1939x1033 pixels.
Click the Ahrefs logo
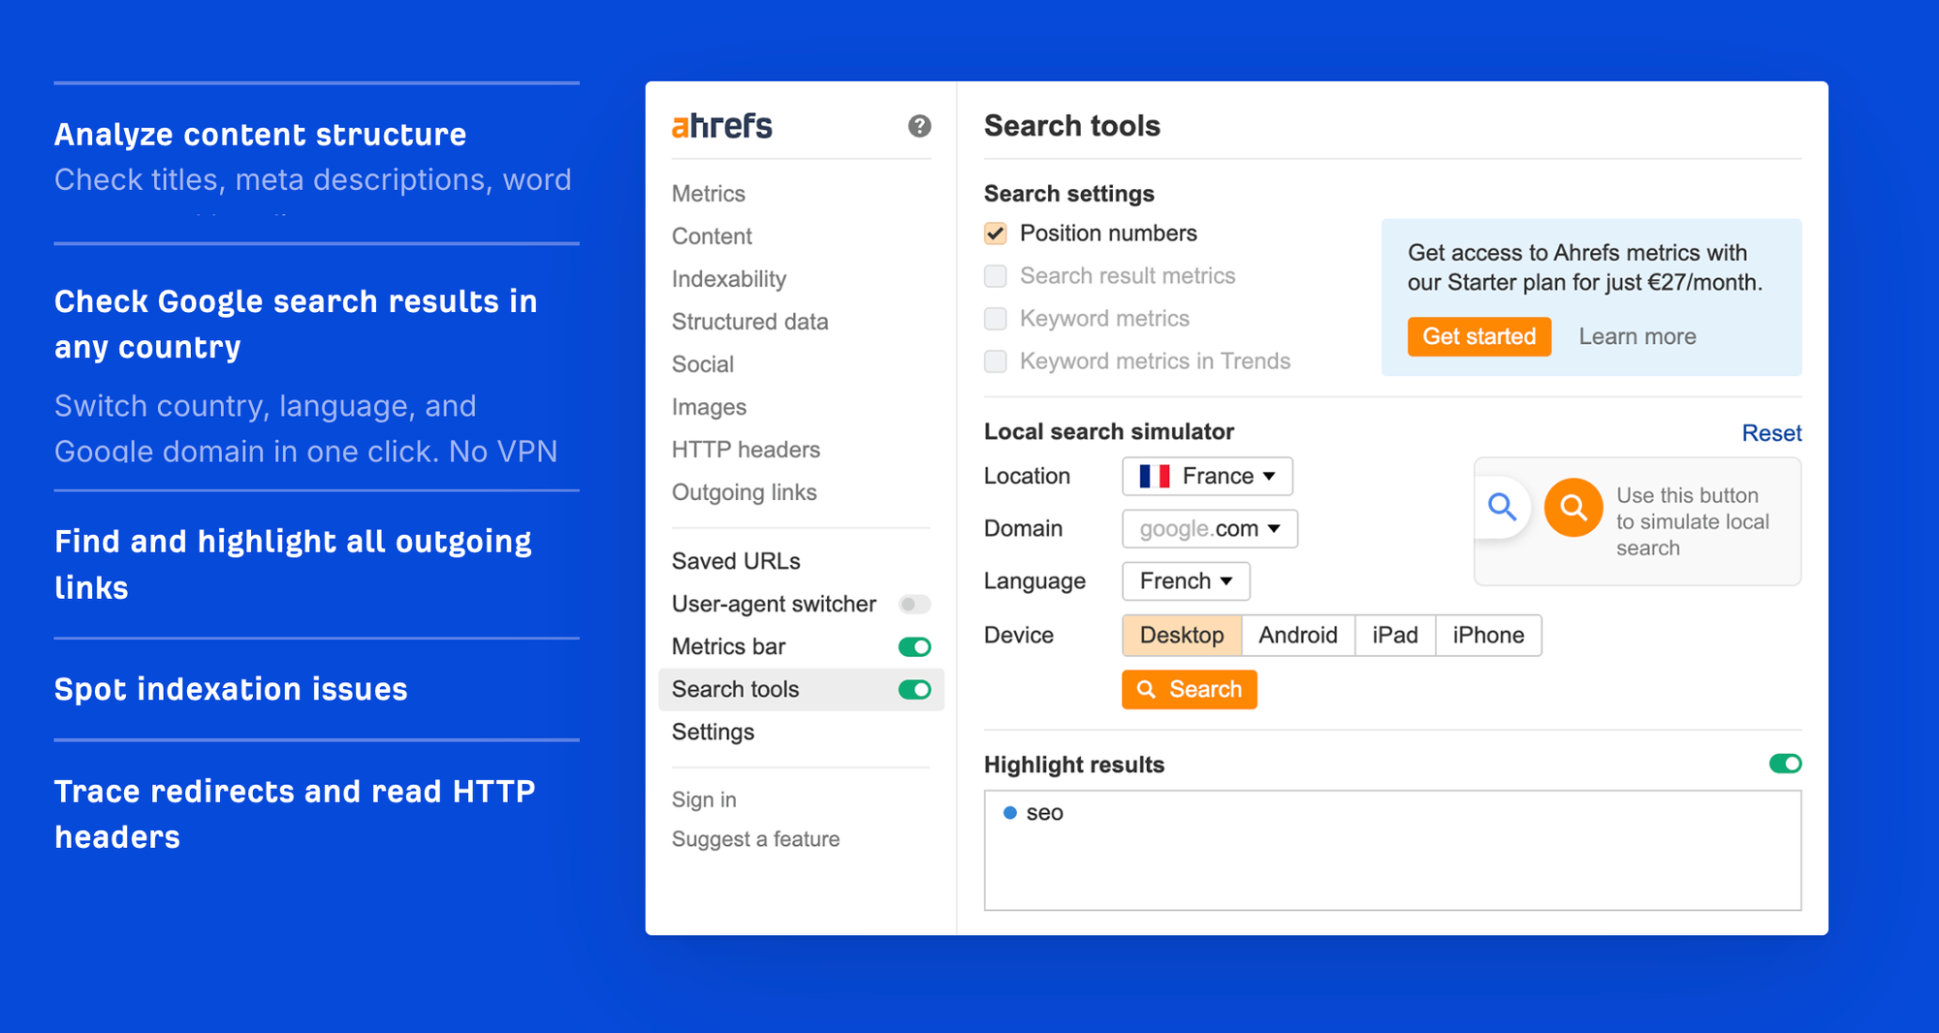point(722,126)
